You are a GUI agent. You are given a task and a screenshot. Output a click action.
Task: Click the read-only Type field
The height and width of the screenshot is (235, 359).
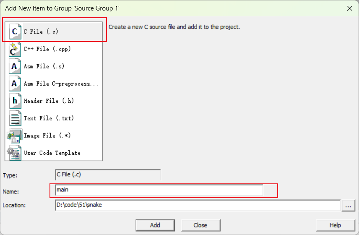108,175
